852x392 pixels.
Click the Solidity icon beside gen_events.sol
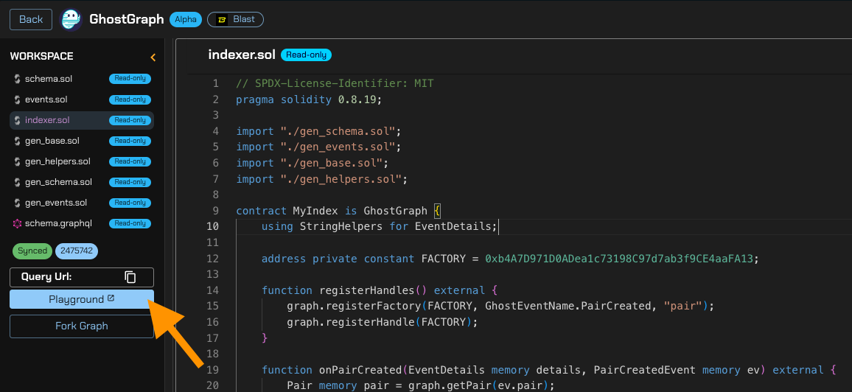[17, 203]
